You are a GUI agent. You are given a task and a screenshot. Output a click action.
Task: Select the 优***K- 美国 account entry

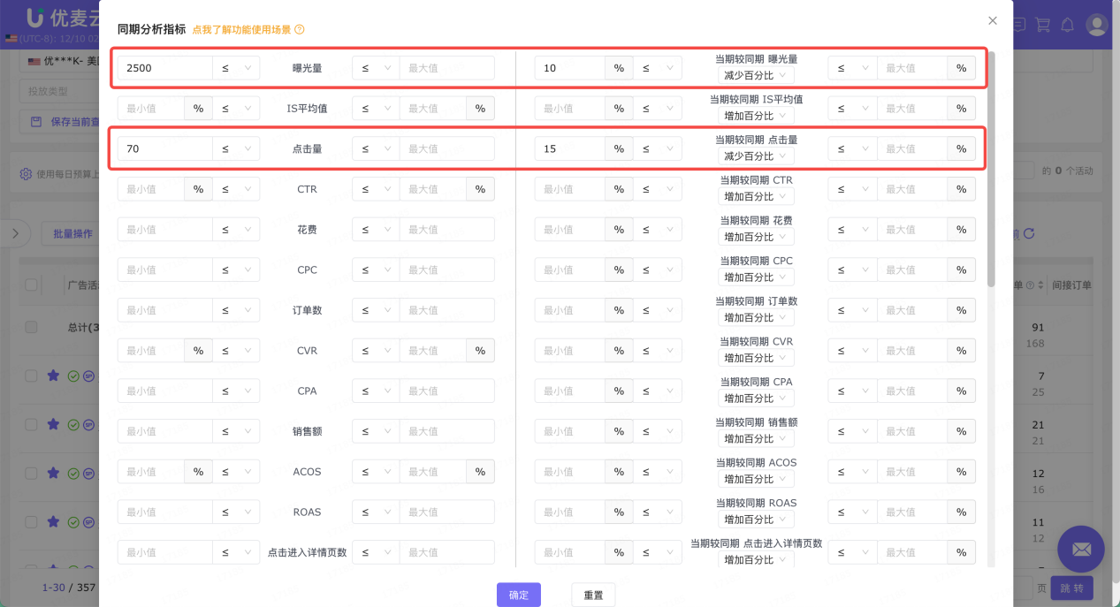coord(57,60)
